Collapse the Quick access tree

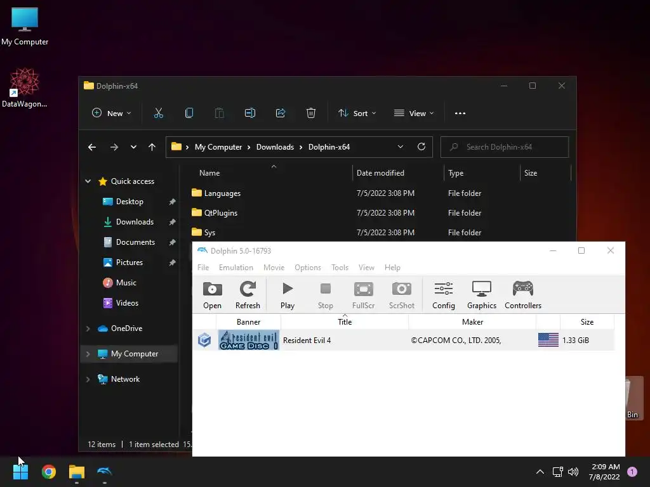tap(88, 181)
